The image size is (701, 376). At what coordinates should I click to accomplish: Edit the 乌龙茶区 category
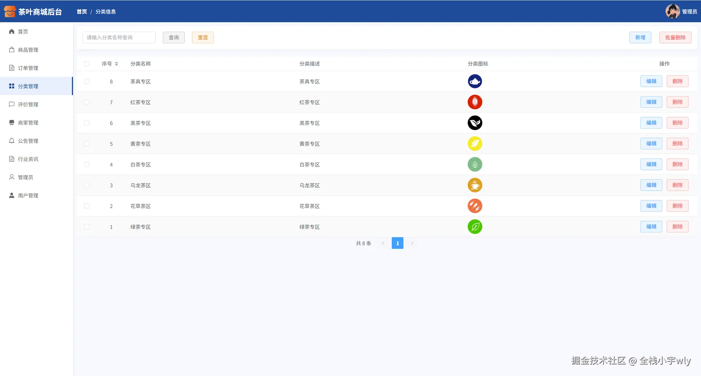(x=651, y=185)
